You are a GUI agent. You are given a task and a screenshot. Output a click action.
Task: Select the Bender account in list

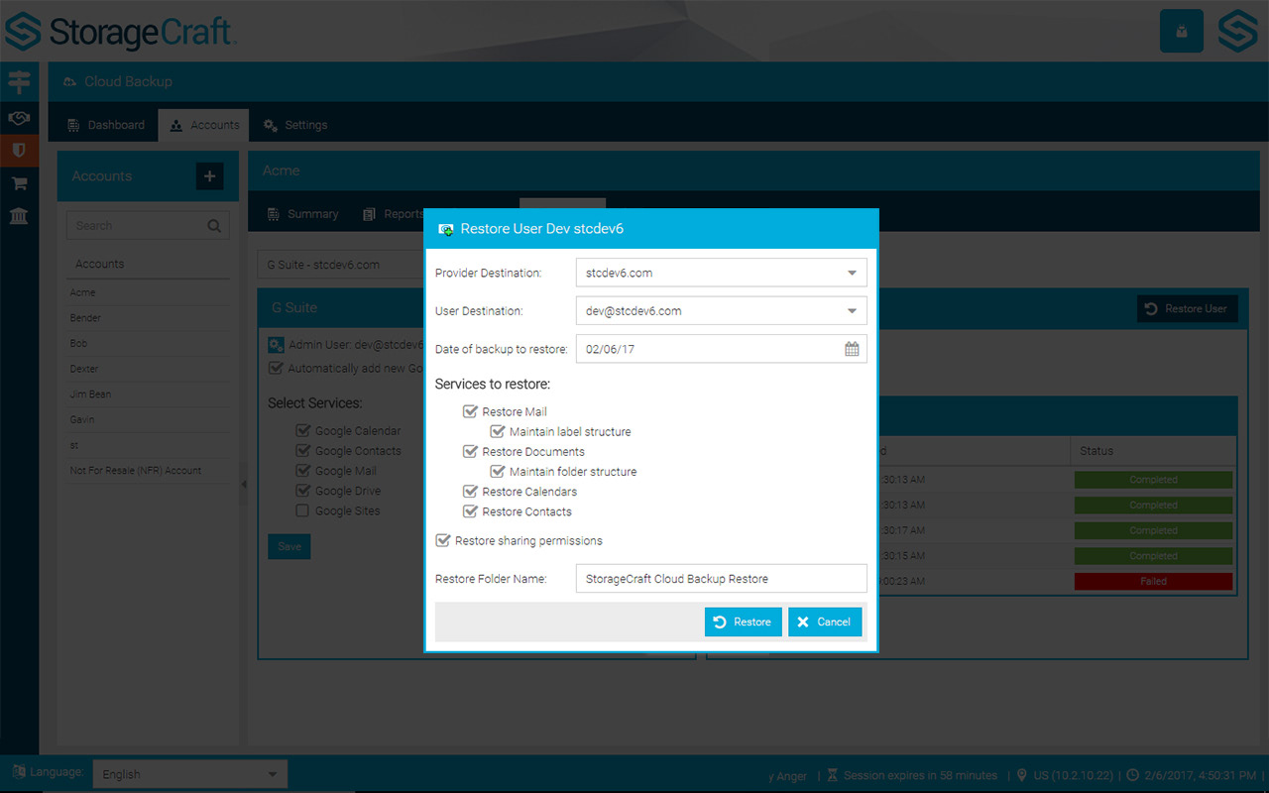148,318
